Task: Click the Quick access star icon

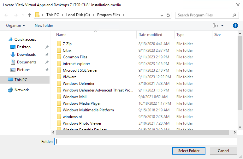Action: [x=11, y=39]
